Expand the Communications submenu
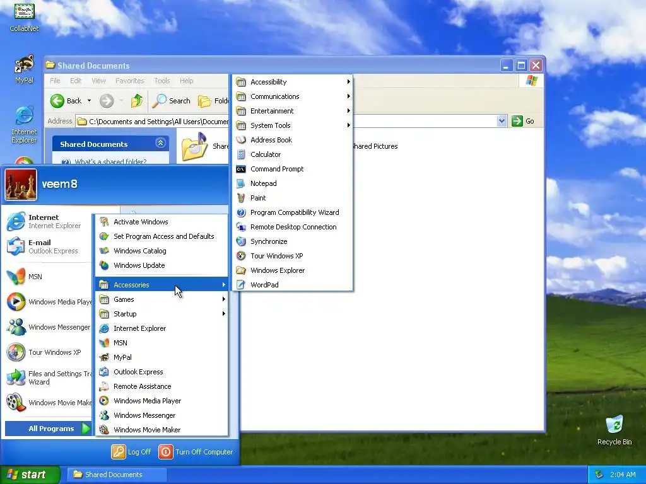The width and height of the screenshot is (646, 484). click(x=293, y=96)
